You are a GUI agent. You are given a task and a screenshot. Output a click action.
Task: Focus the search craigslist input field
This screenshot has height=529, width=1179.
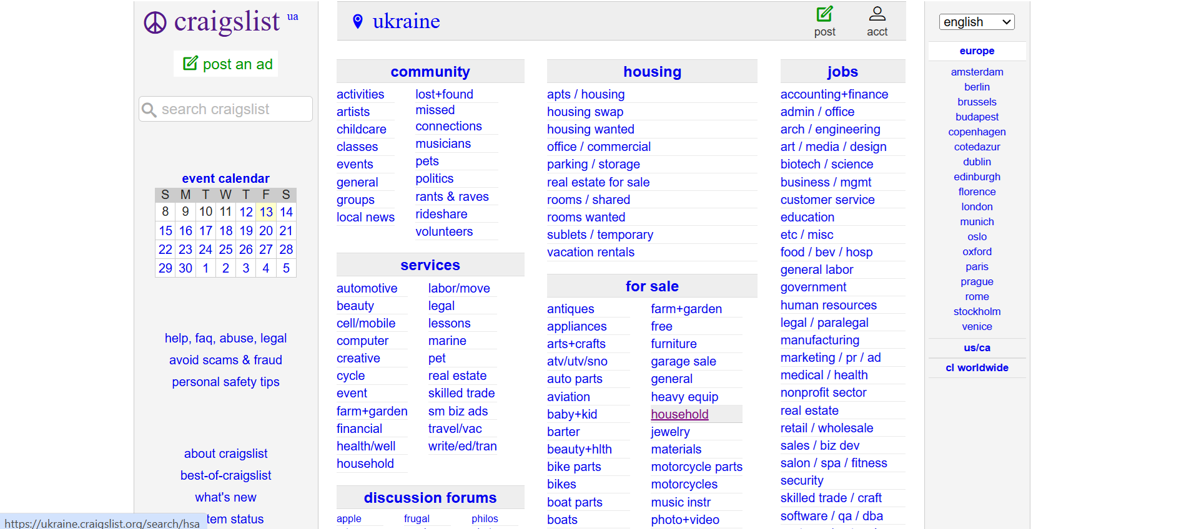(x=226, y=109)
